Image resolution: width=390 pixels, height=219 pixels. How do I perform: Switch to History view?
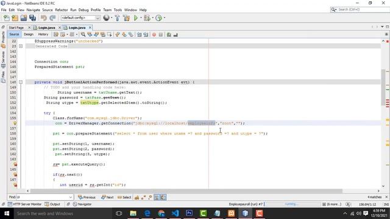point(43,34)
